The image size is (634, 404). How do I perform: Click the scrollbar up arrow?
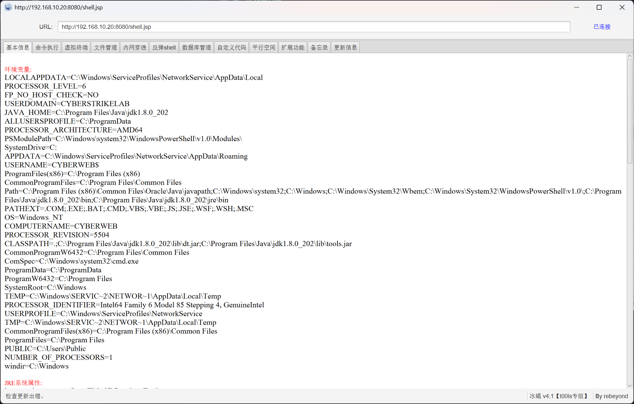(x=630, y=56)
